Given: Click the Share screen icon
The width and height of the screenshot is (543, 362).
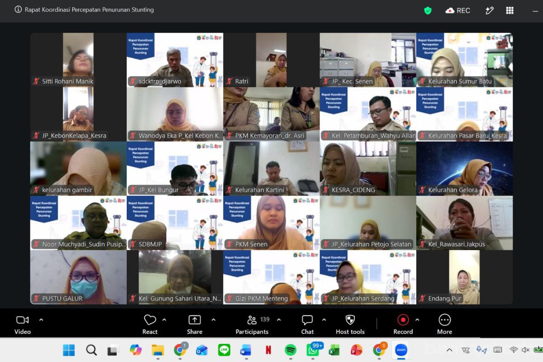Looking at the screenshot, I should tap(195, 320).
